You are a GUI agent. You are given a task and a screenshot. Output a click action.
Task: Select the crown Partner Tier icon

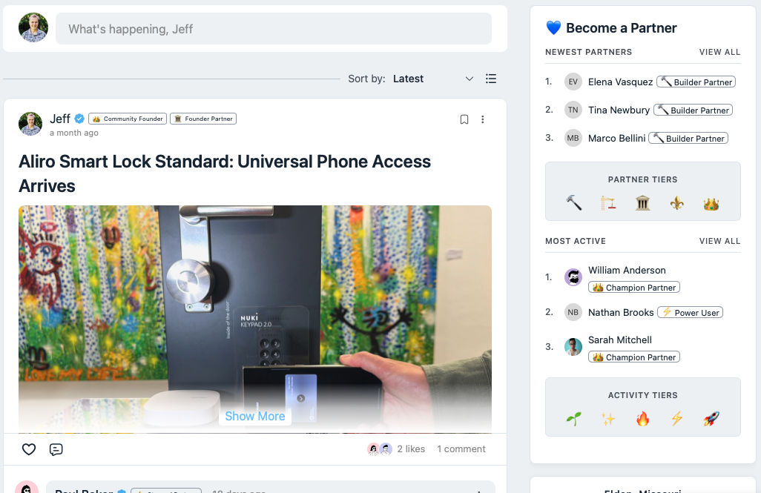pos(711,204)
